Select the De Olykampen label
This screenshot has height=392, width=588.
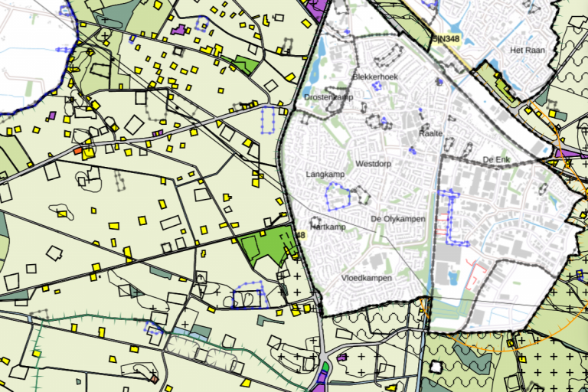tap(398, 219)
